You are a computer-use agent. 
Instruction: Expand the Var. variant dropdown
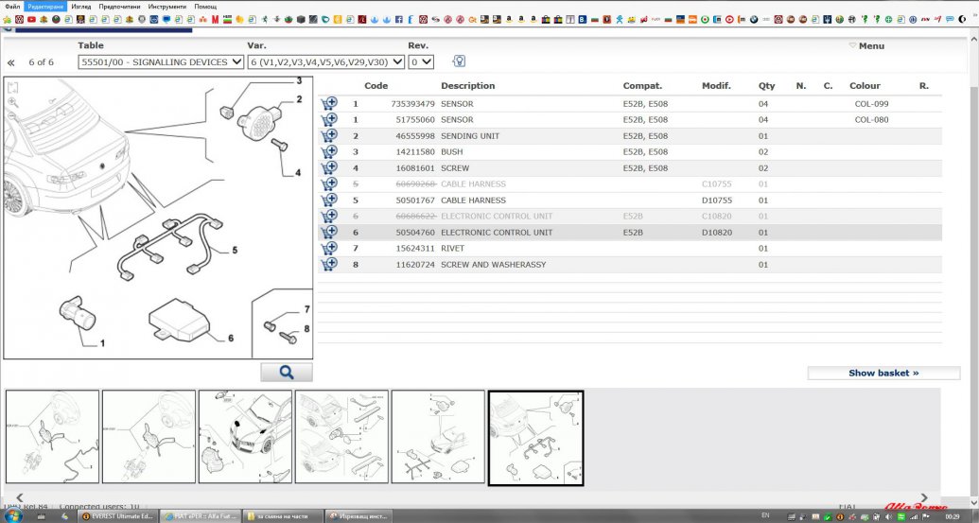325,61
